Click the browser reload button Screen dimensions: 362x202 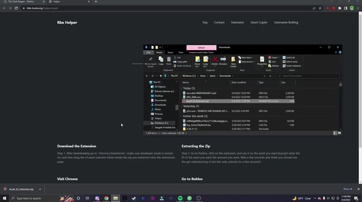pos(16,8)
